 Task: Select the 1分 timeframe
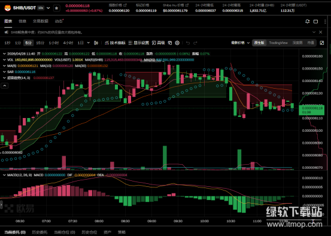pos(18,43)
